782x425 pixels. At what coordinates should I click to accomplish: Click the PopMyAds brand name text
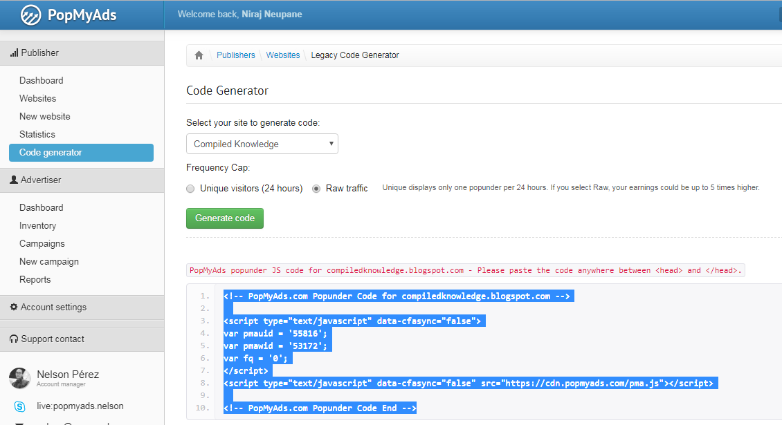[x=82, y=15]
